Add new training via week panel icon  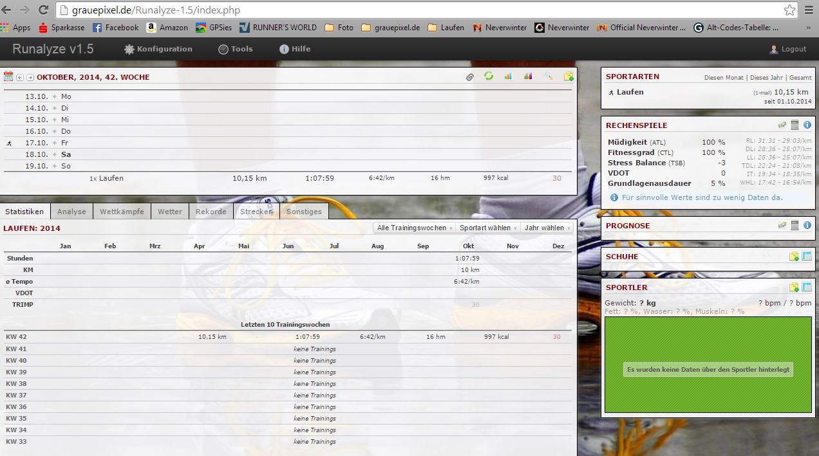pyautogui.click(x=568, y=77)
